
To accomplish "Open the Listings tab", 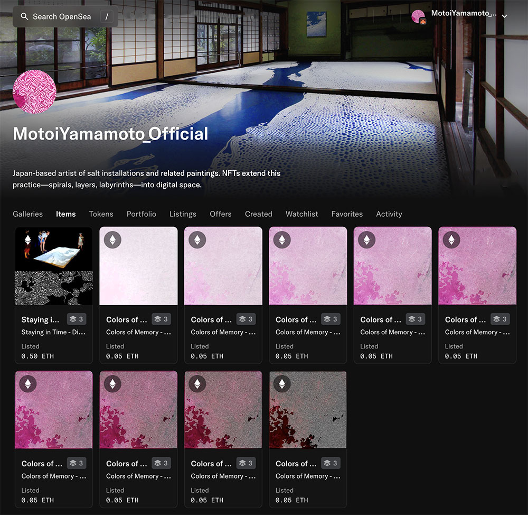I will click(x=183, y=214).
